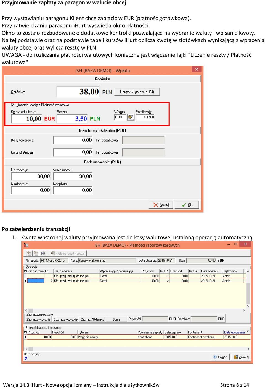
Task: Click the payments grid horizontal scrollbar left arrow
Action: point(26,349)
